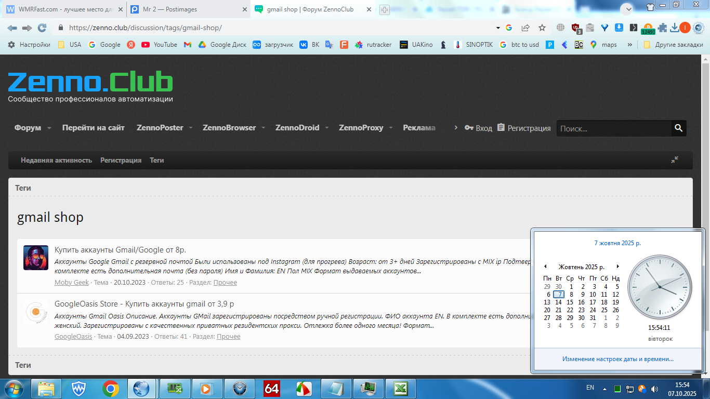Select October 15 in the calendar
The image size is (710, 399).
[570, 302]
